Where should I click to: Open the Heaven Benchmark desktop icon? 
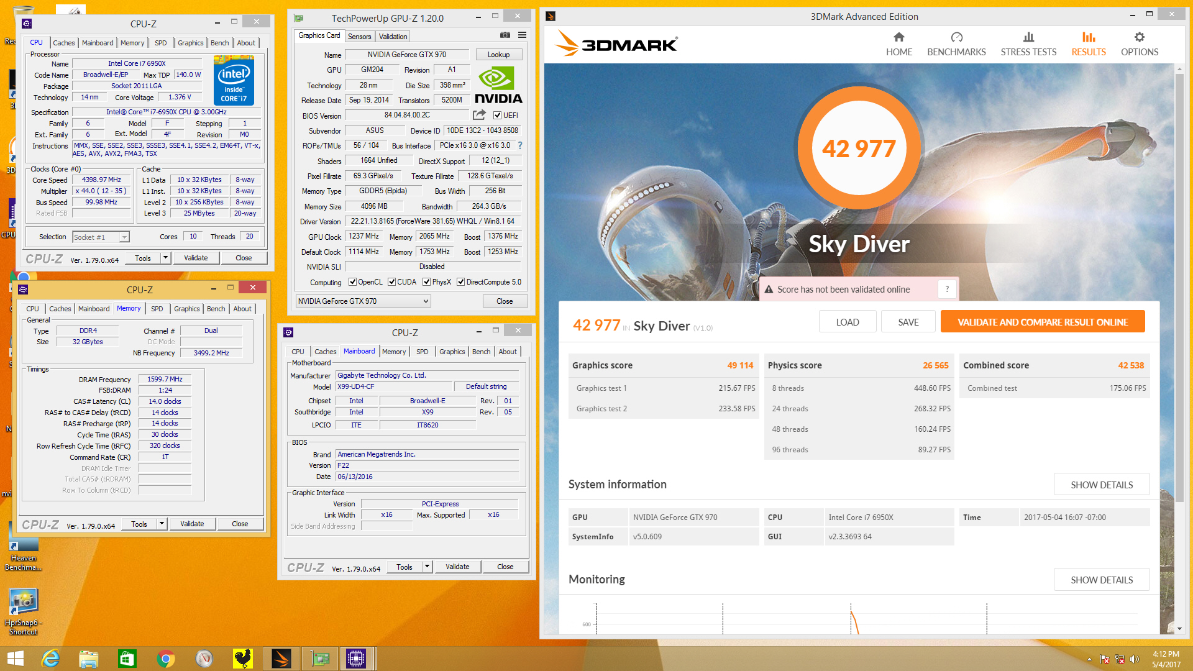pyautogui.click(x=23, y=548)
